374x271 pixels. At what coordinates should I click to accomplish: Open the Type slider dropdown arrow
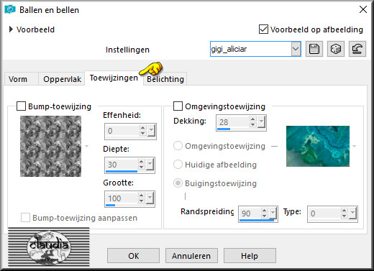coord(352,213)
